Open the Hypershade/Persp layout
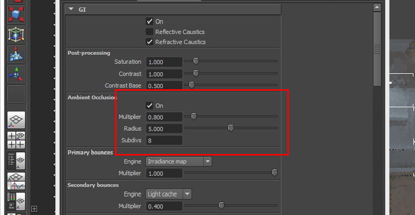This screenshot has width=415, height=215. 16,201
